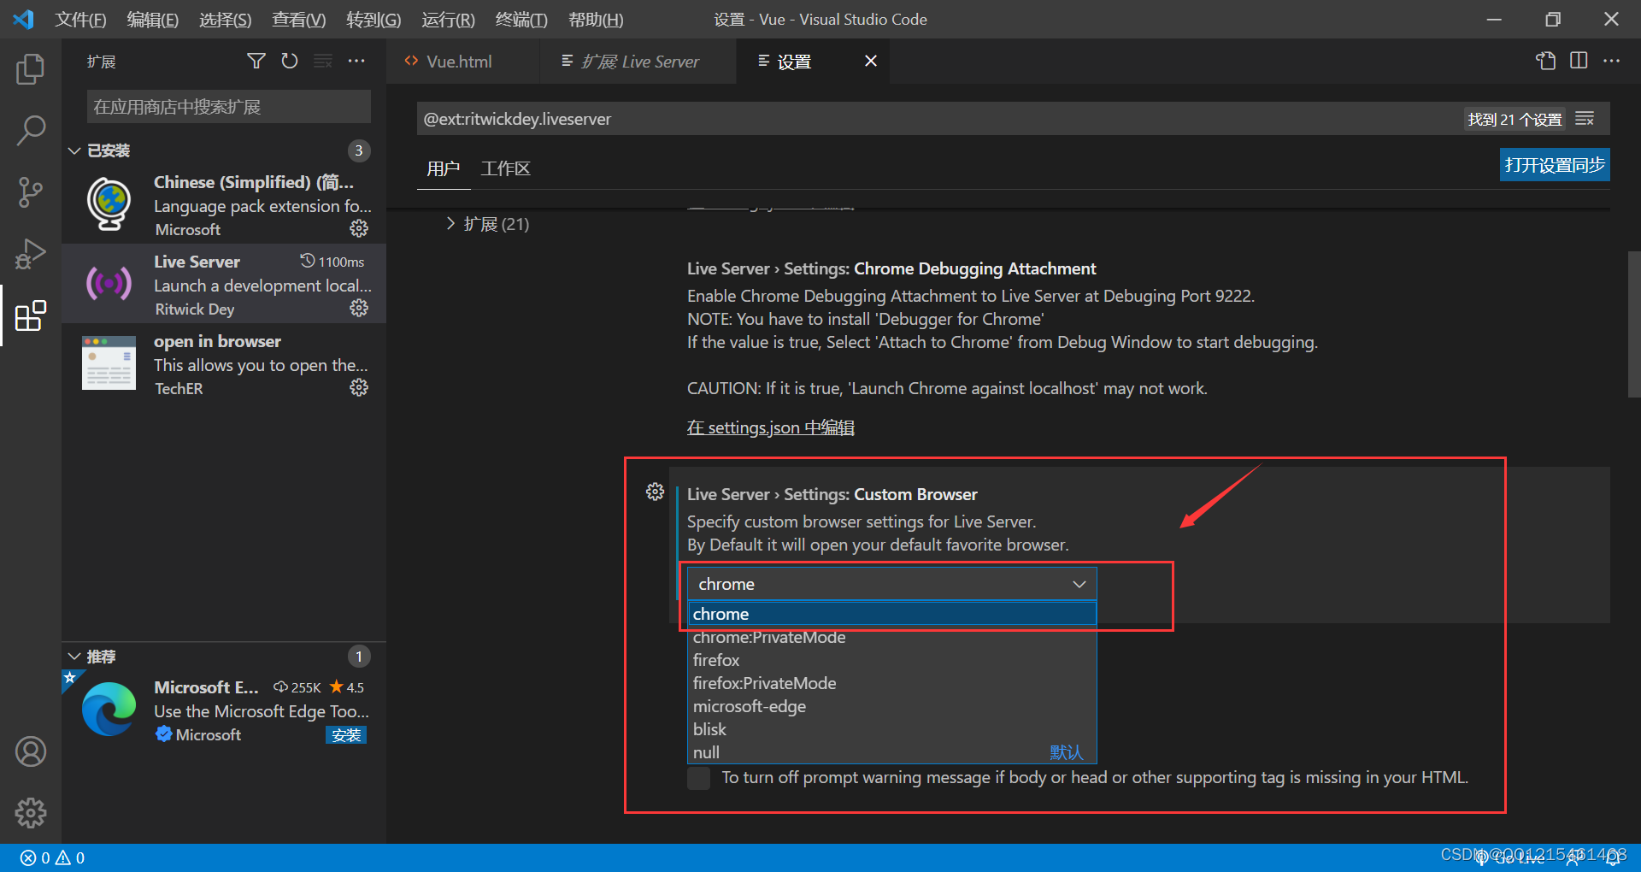Click the extension marketplace search field
The image size is (1641, 872).
(229, 107)
